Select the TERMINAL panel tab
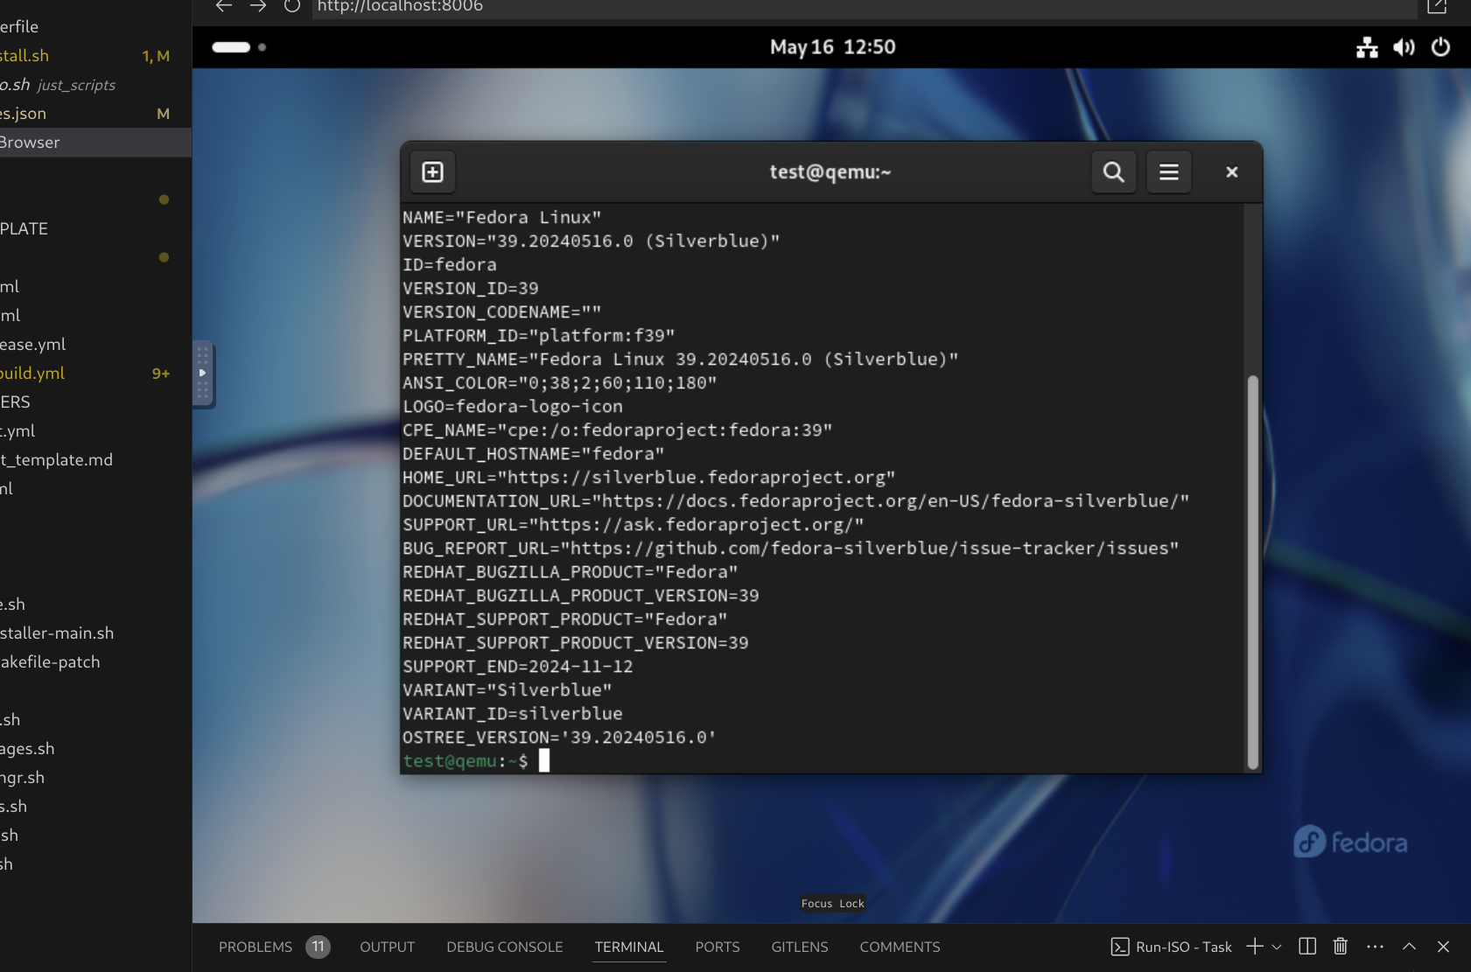Viewport: 1471px width, 972px height. pos(629,947)
